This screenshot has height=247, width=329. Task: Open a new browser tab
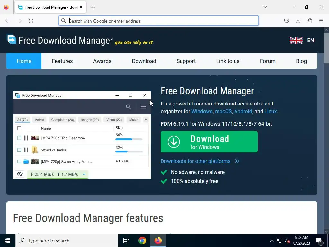pyautogui.click(x=93, y=7)
